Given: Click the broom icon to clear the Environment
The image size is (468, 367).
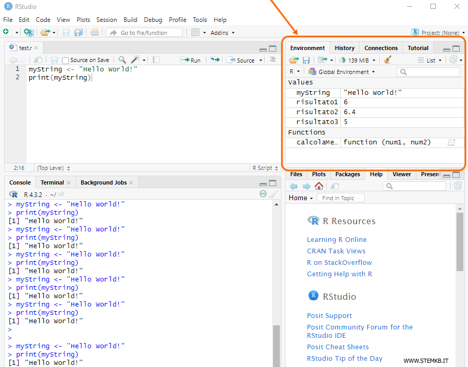Looking at the screenshot, I should click(x=386, y=60).
